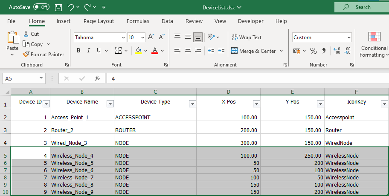
Task: Click Merge & Center
Action: click(x=253, y=51)
